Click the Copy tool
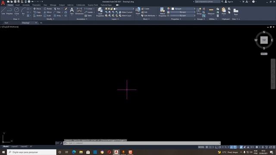 tap(37, 12)
